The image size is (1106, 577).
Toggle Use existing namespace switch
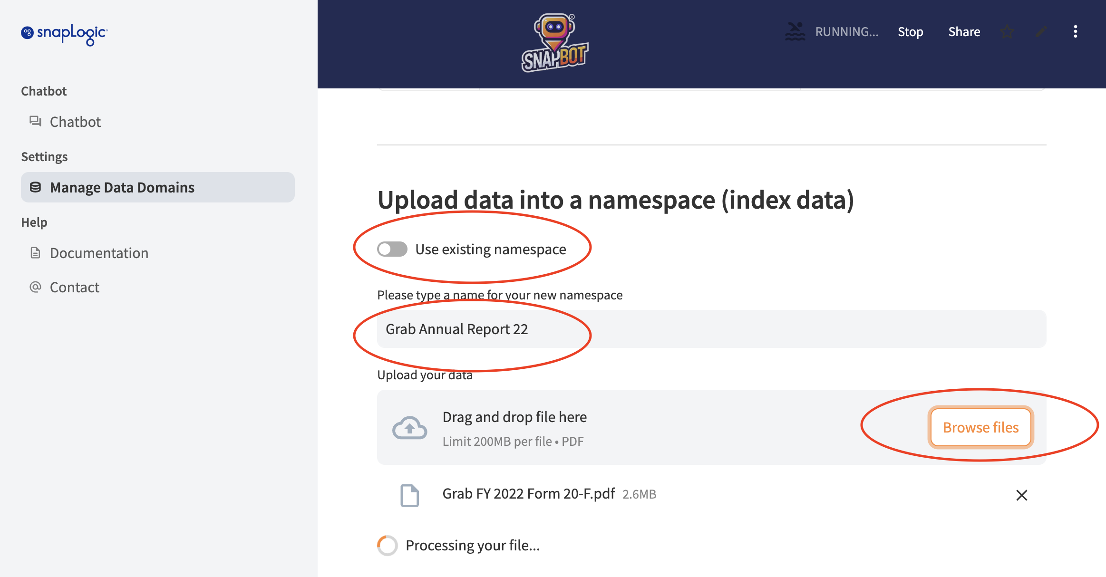[x=392, y=249]
